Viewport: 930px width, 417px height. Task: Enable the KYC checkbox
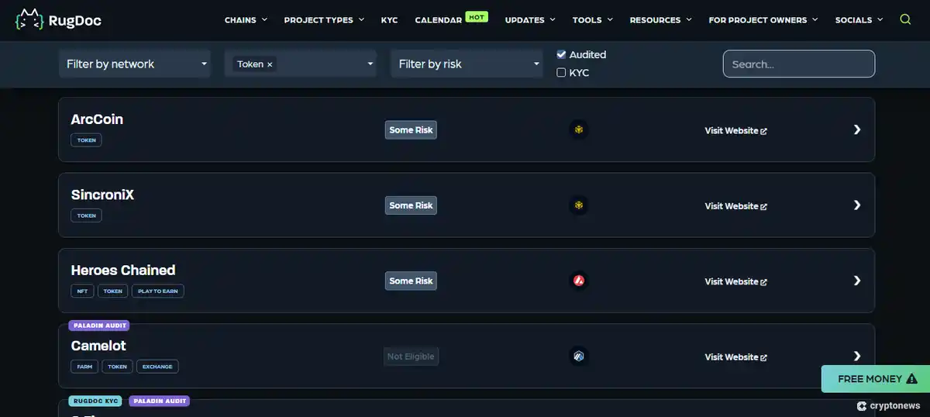coord(561,72)
